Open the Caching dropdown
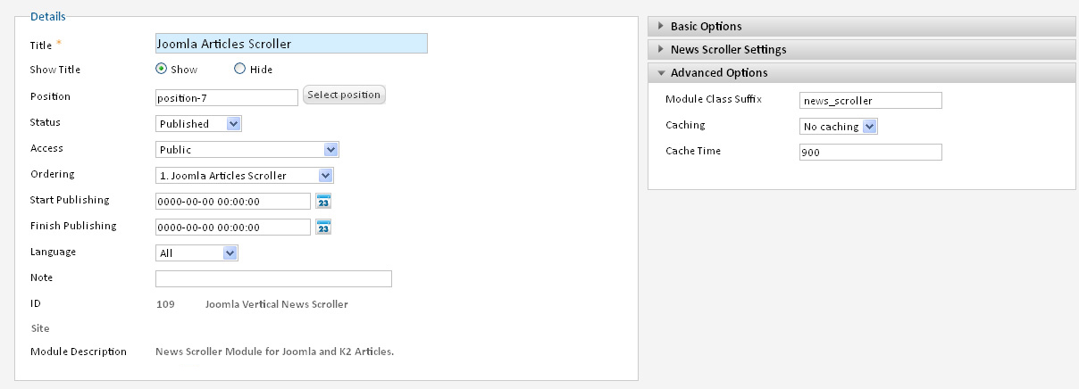The width and height of the screenshot is (1079, 389). tap(839, 127)
